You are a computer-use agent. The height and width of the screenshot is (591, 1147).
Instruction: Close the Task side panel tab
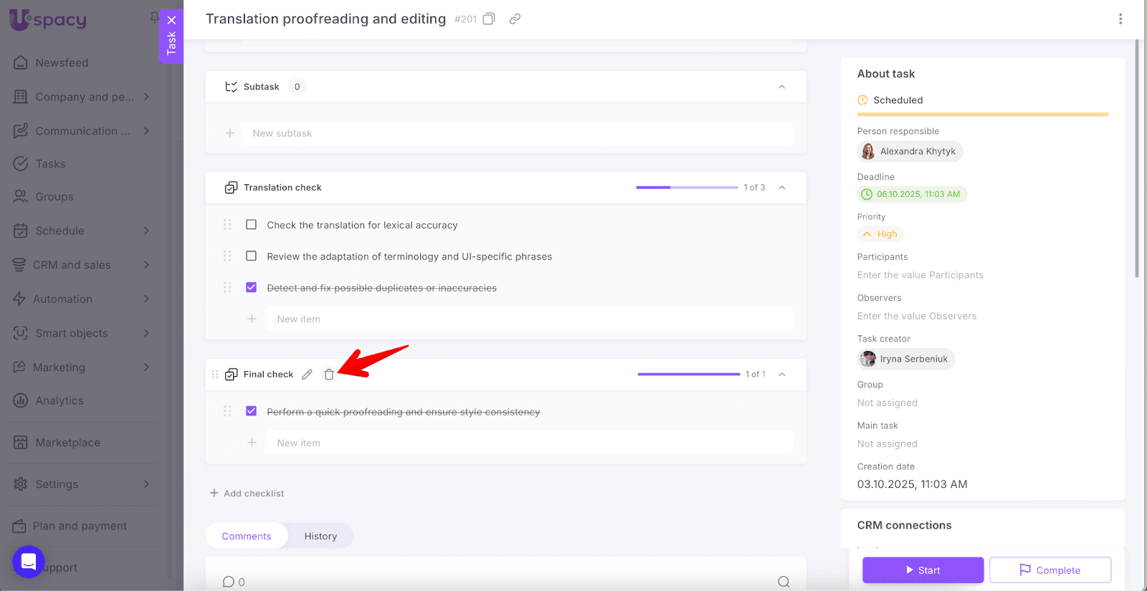(x=171, y=20)
